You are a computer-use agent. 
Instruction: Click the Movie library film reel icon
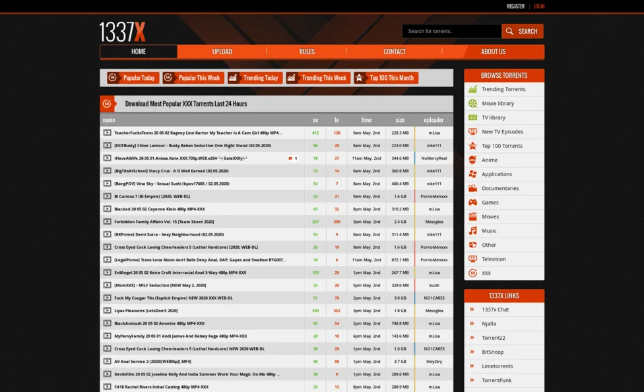(x=472, y=103)
